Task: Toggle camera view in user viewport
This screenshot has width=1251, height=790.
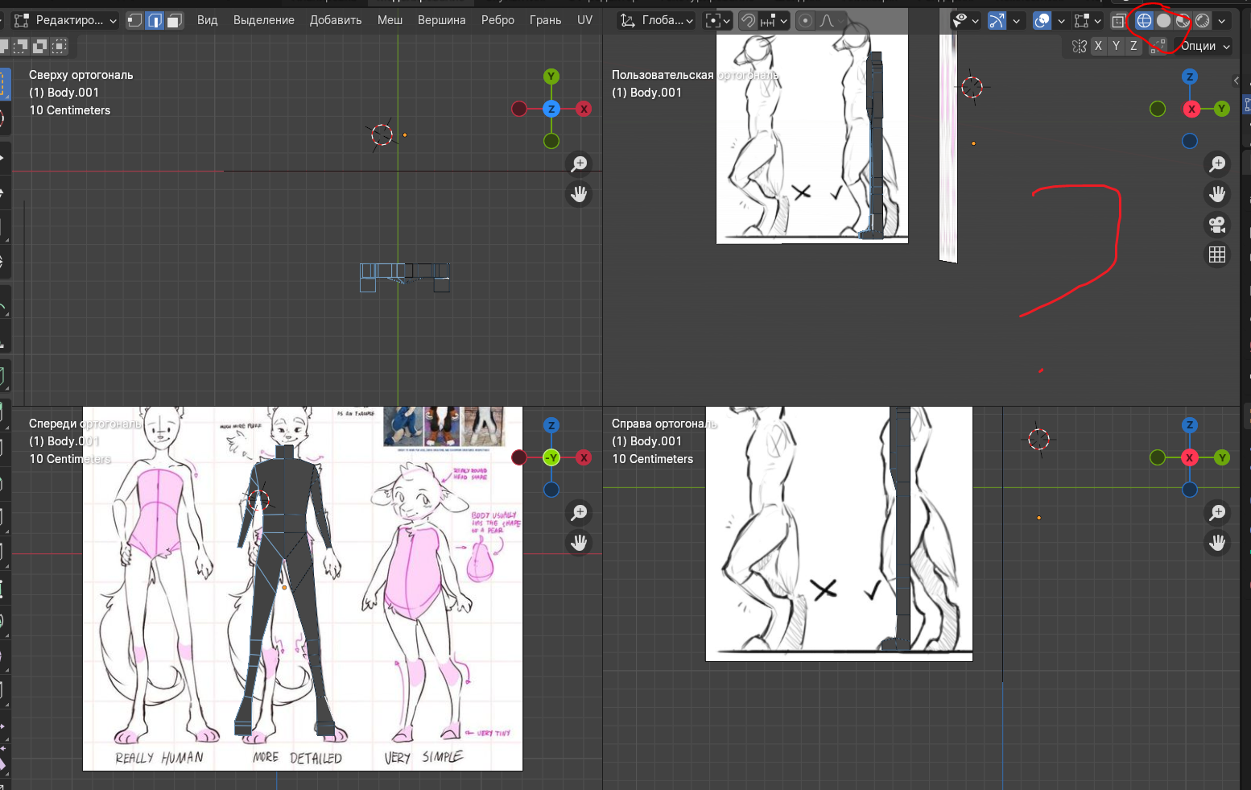Action: click(x=1217, y=225)
